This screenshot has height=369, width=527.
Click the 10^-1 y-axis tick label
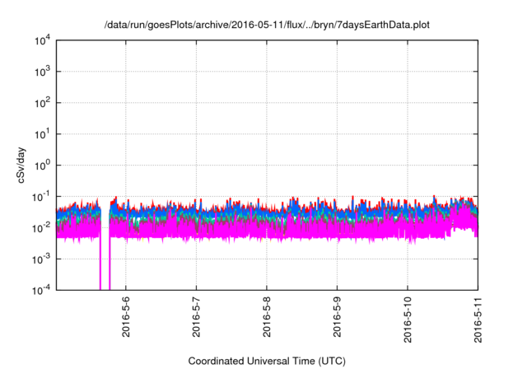click(x=41, y=197)
